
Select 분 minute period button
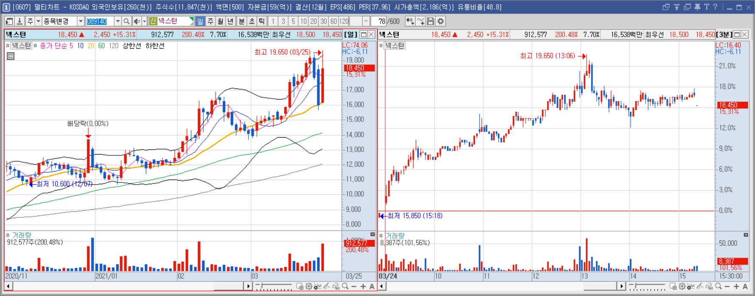(241, 21)
